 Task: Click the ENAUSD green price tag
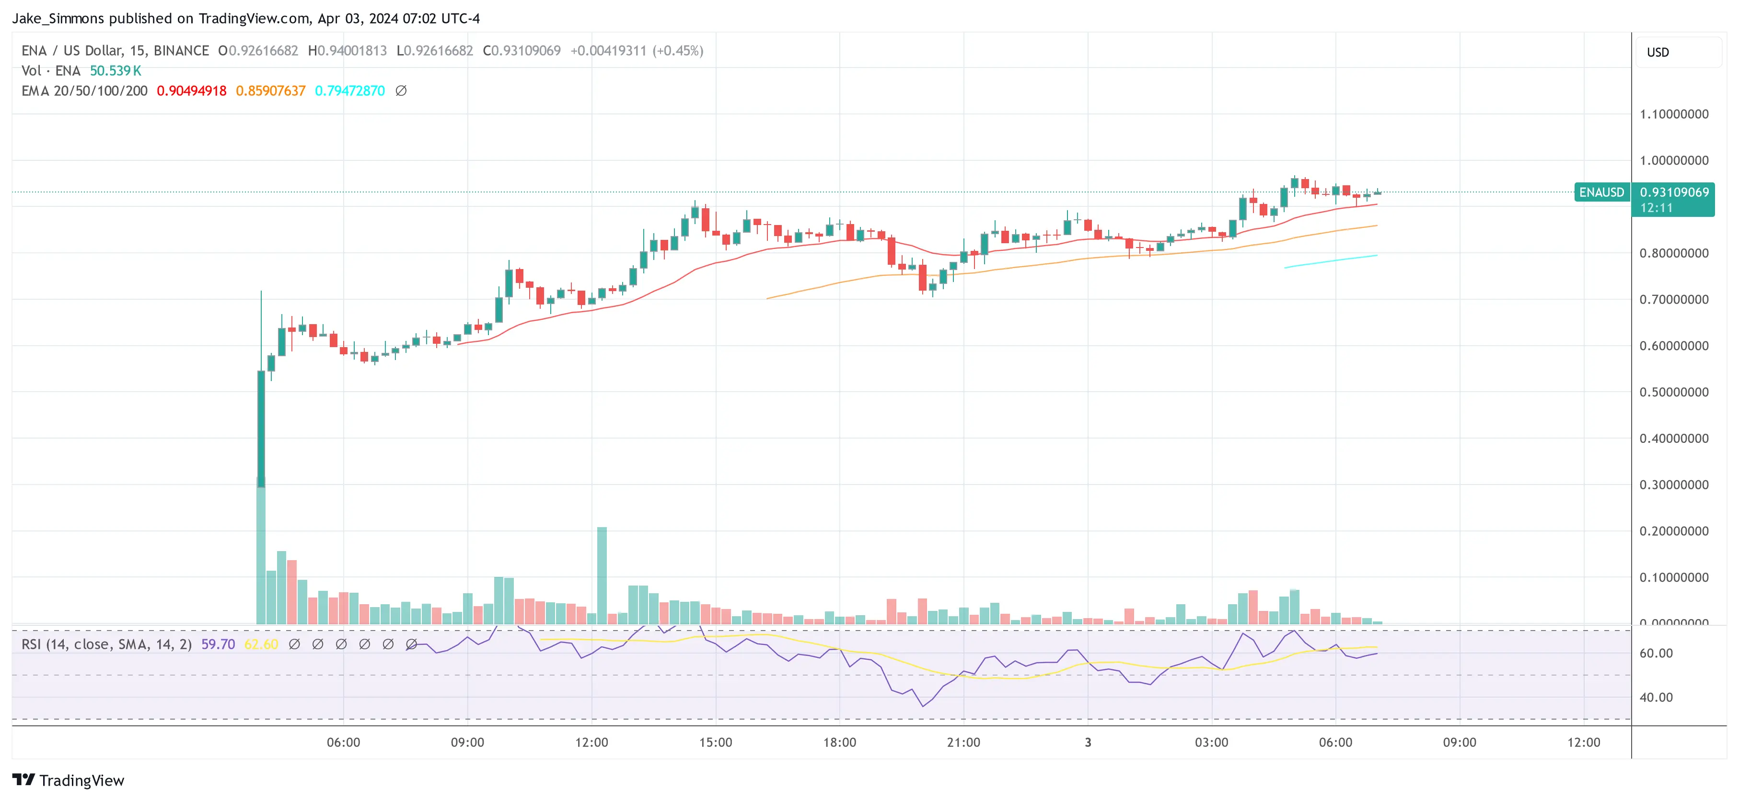(1601, 192)
